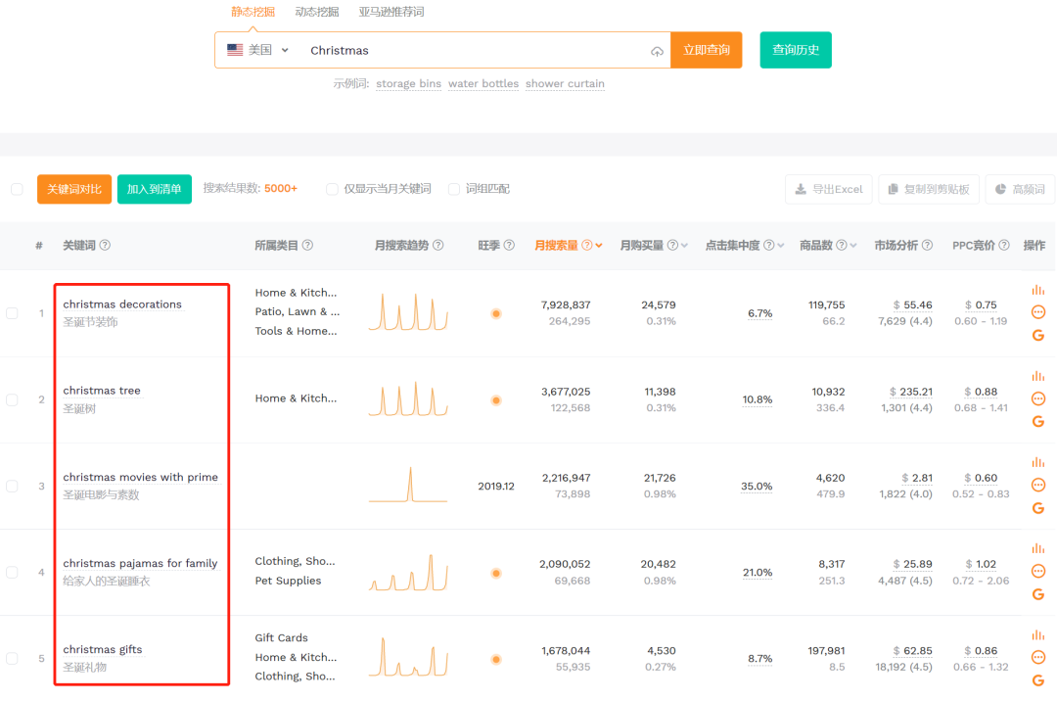Click example keyword storage bins
Viewport: 1057px width, 701px height.
pyautogui.click(x=408, y=83)
